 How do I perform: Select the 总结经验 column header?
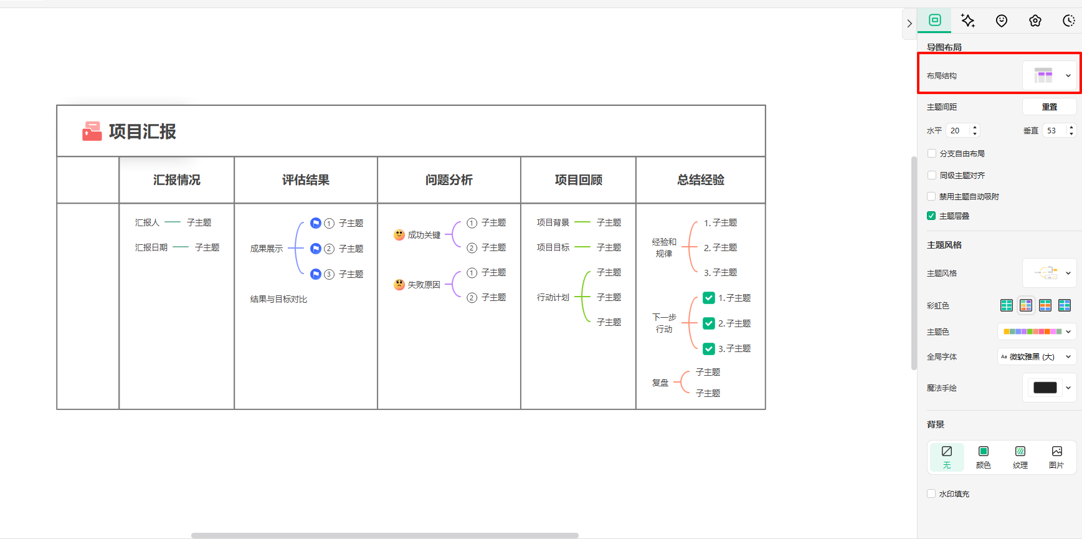(701, 180)
